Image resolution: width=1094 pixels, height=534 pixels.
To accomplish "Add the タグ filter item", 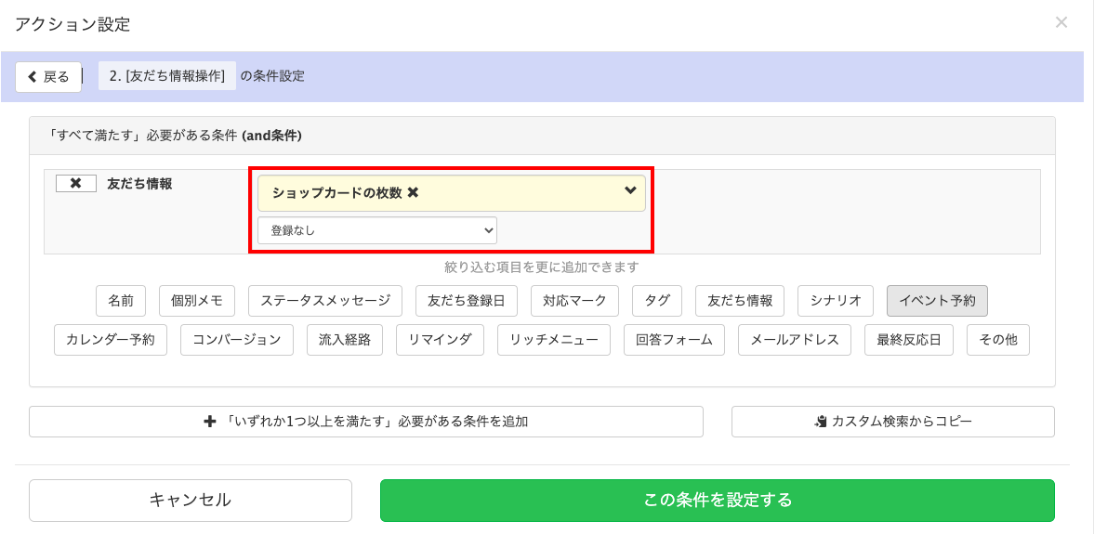I will pos(657,301).
